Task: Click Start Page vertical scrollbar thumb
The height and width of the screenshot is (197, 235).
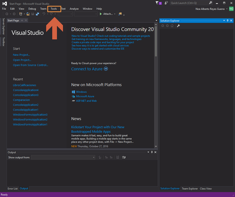Action: pos(156,41)
